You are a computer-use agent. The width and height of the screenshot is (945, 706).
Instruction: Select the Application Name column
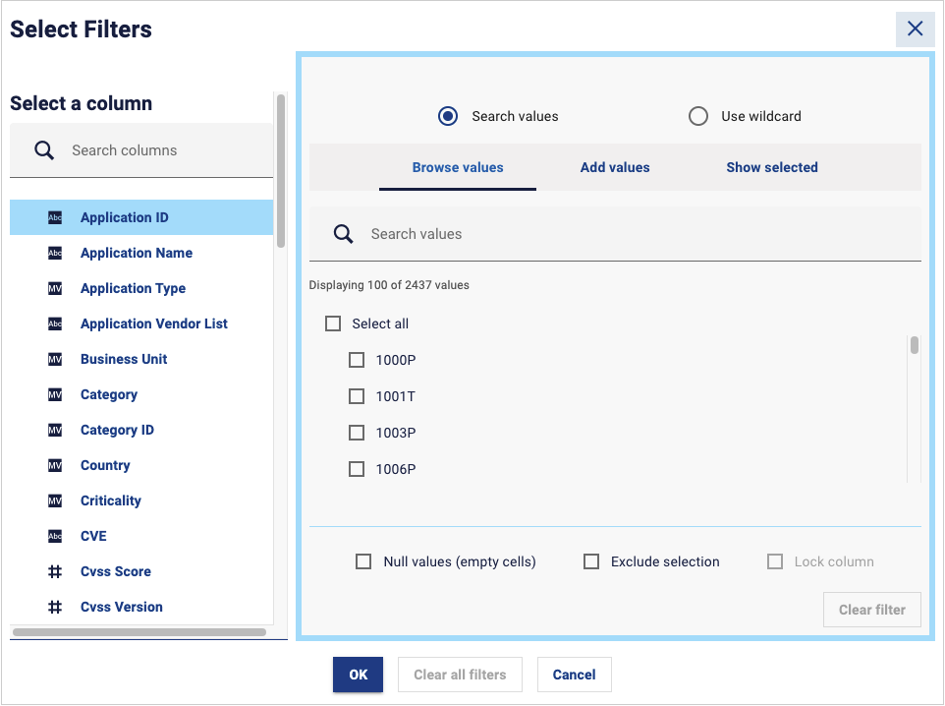(x=141, y=253)
